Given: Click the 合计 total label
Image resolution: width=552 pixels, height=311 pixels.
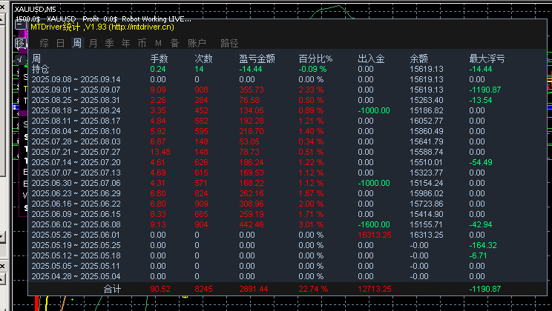Looking at the screenshot, I should tap(112, 290).
